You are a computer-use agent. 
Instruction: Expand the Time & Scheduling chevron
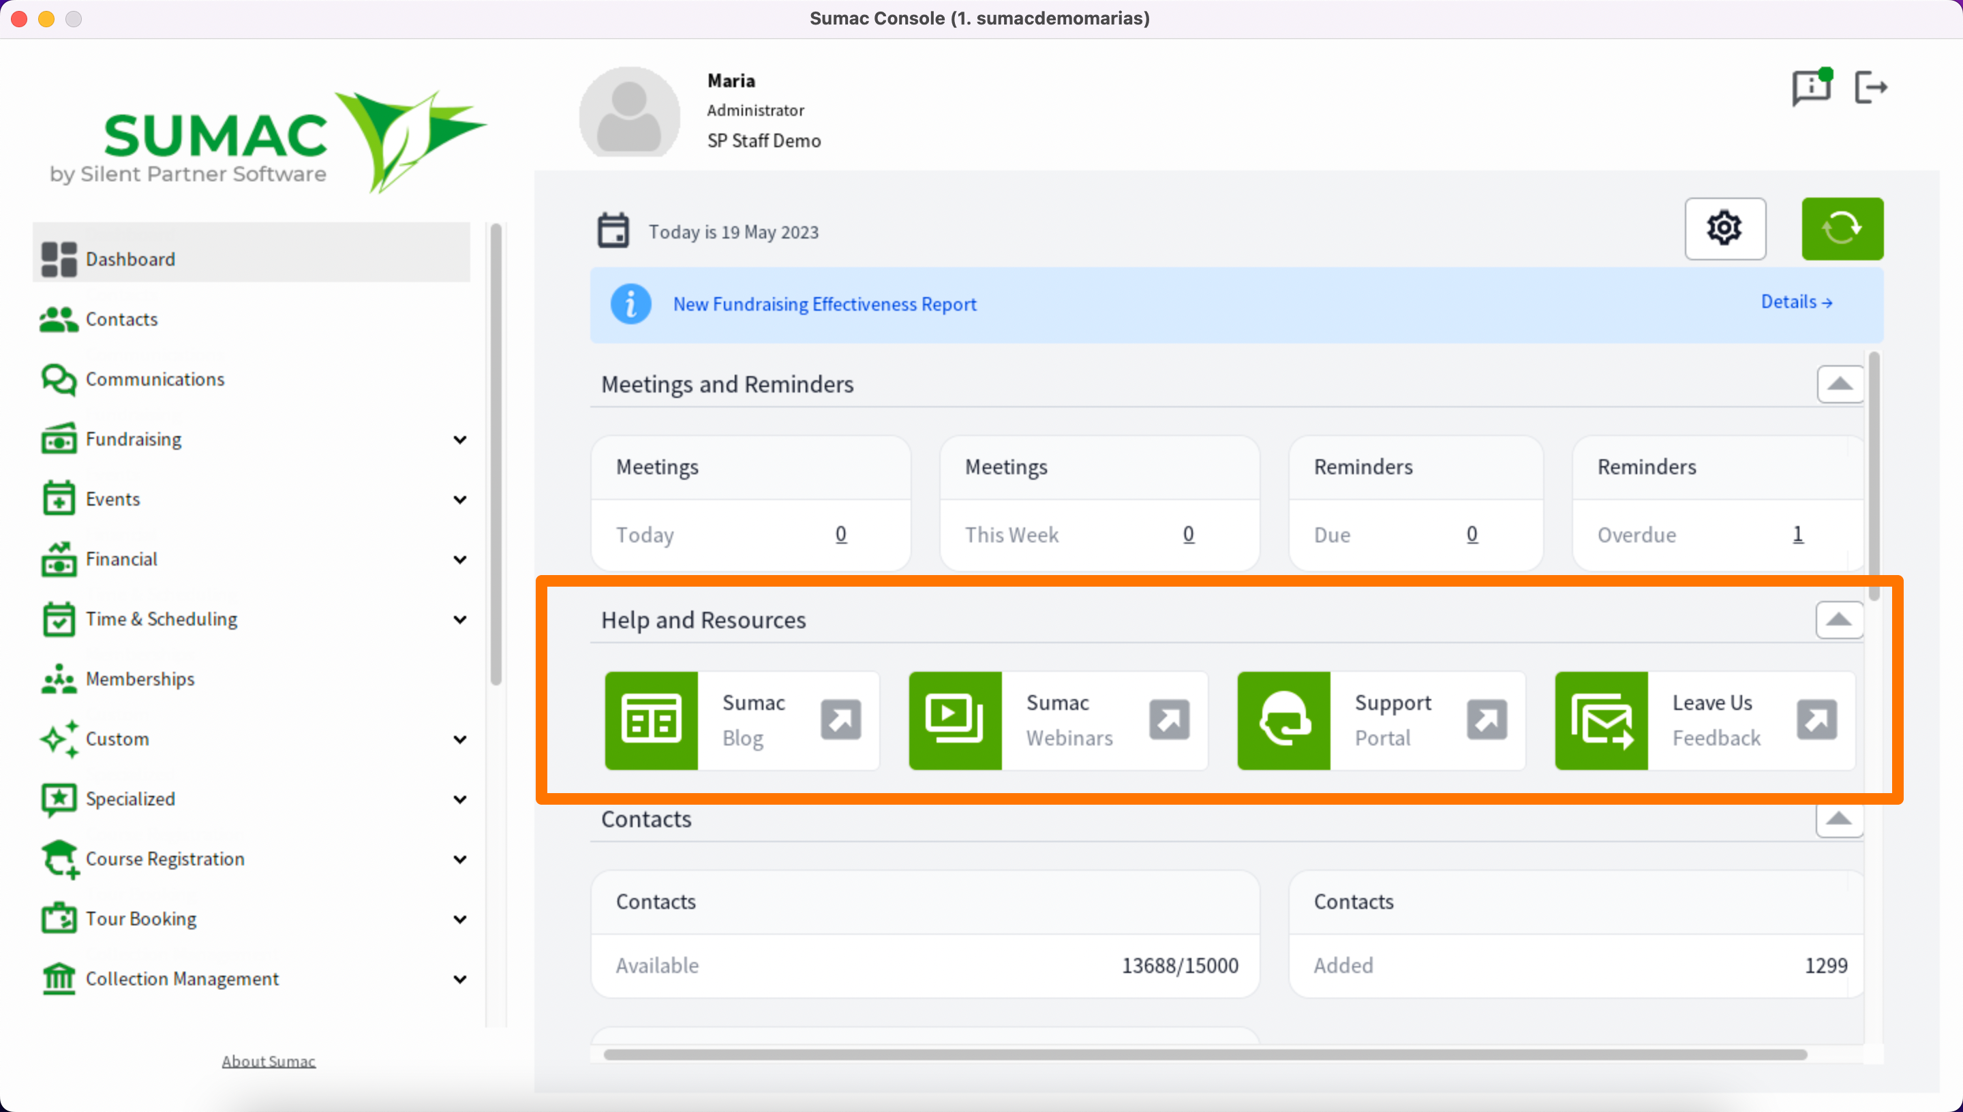click(460, 619)
